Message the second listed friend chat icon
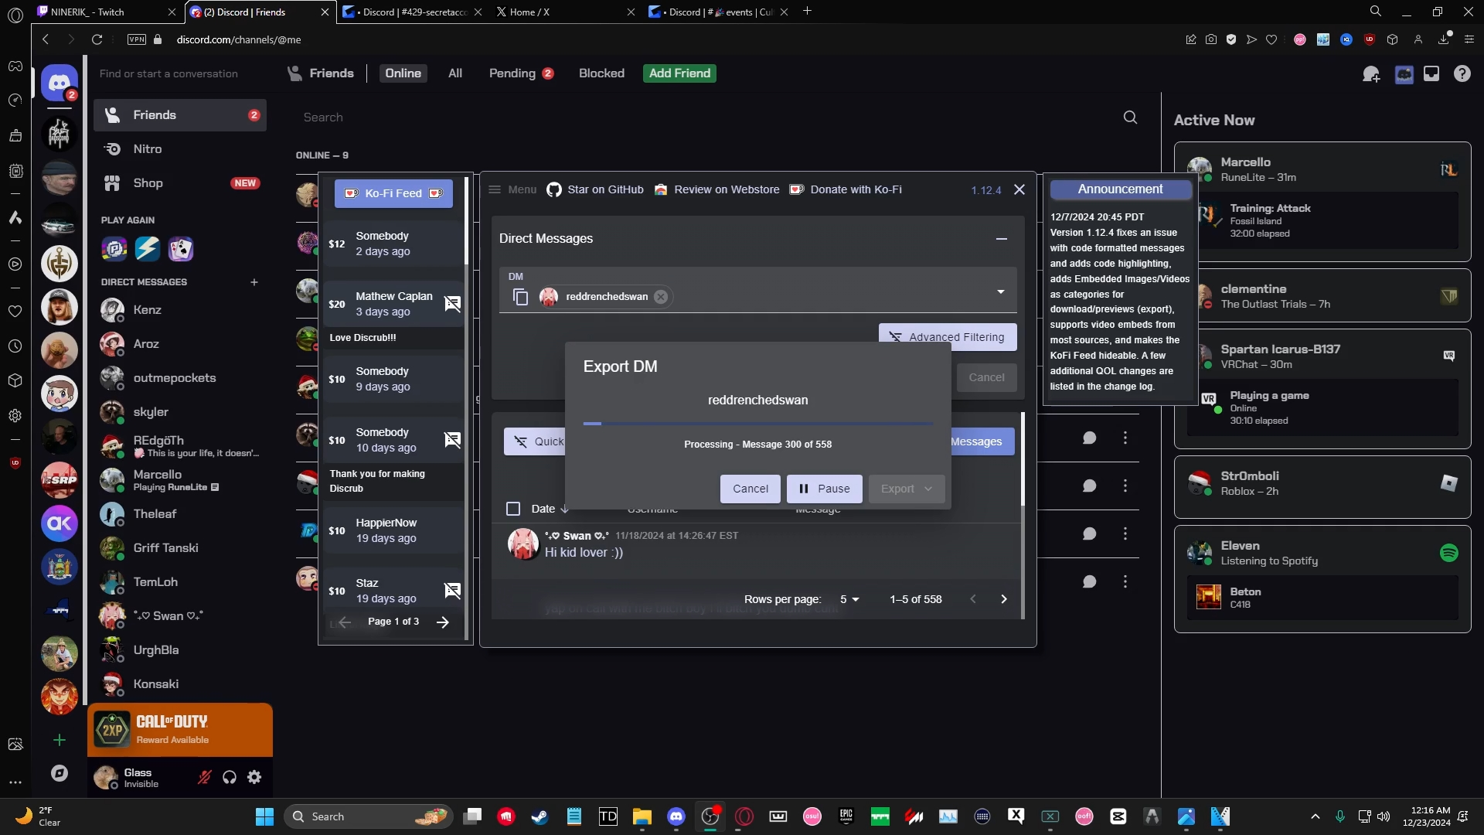1484x835 pixels. tap(1089, 486)
